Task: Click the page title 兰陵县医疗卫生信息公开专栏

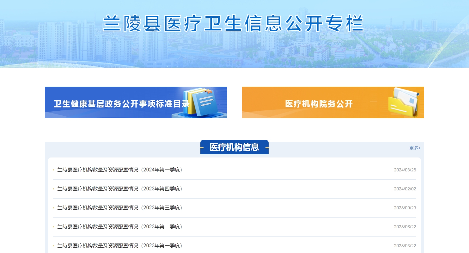Action: click(234, 23)
